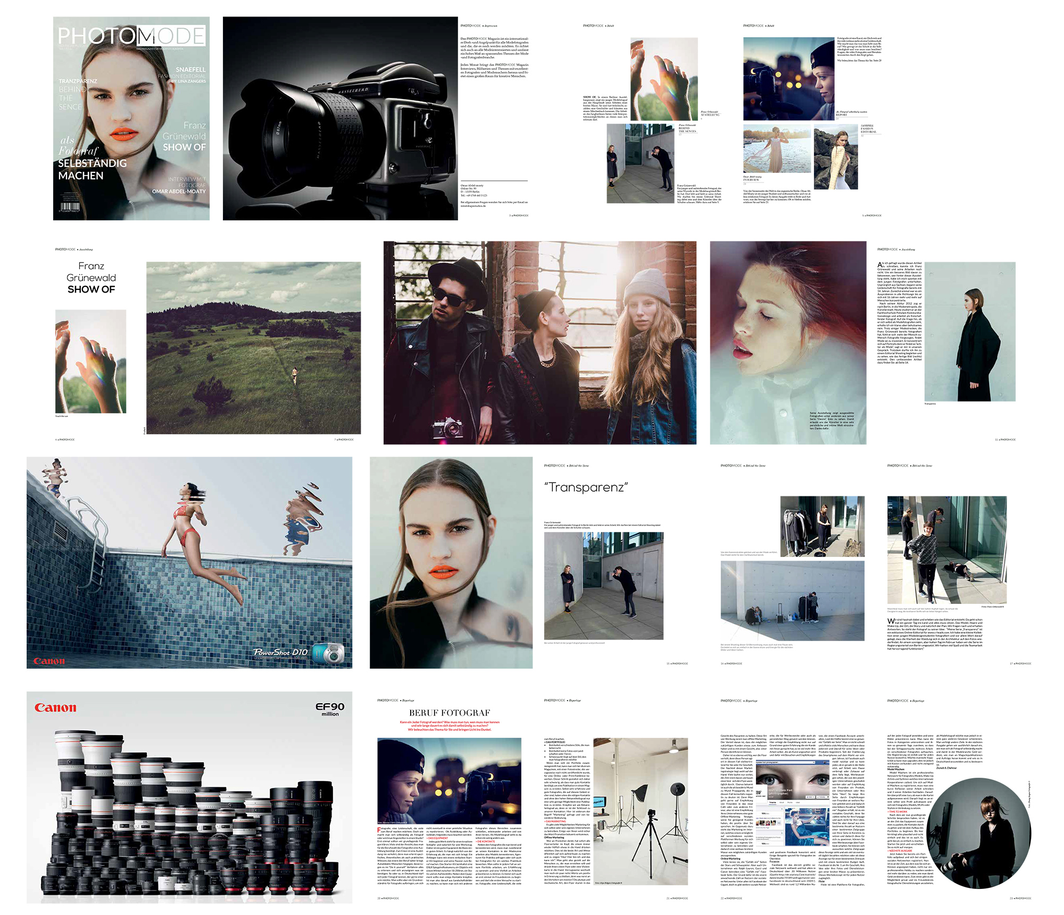Open the green hillside landscape photo
This screenshot has width=1064, height=915.
point(253,348)
